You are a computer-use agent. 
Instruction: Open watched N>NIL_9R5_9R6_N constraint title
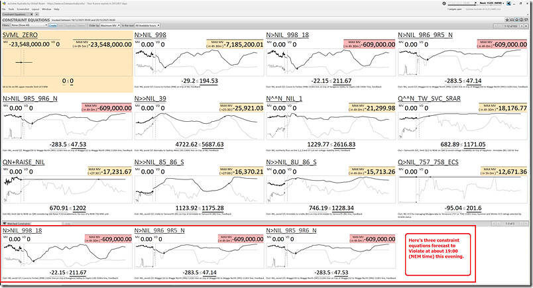291,230
